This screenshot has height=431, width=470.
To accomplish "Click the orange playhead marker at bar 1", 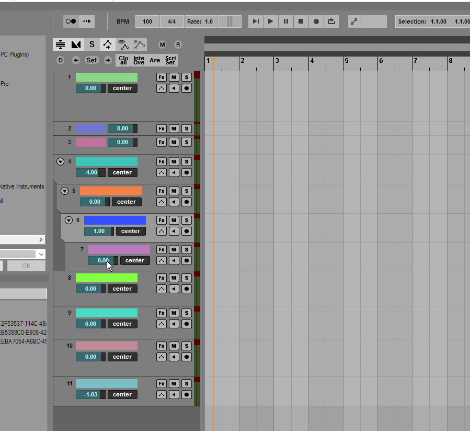I will pos(213,60).
